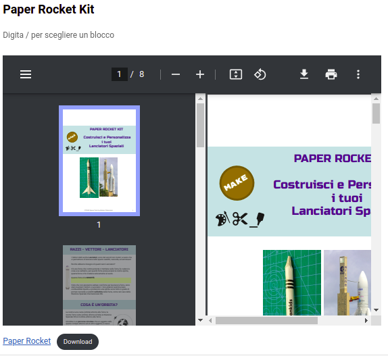Click document vertical scrollbar down arrow

[376, 310]
